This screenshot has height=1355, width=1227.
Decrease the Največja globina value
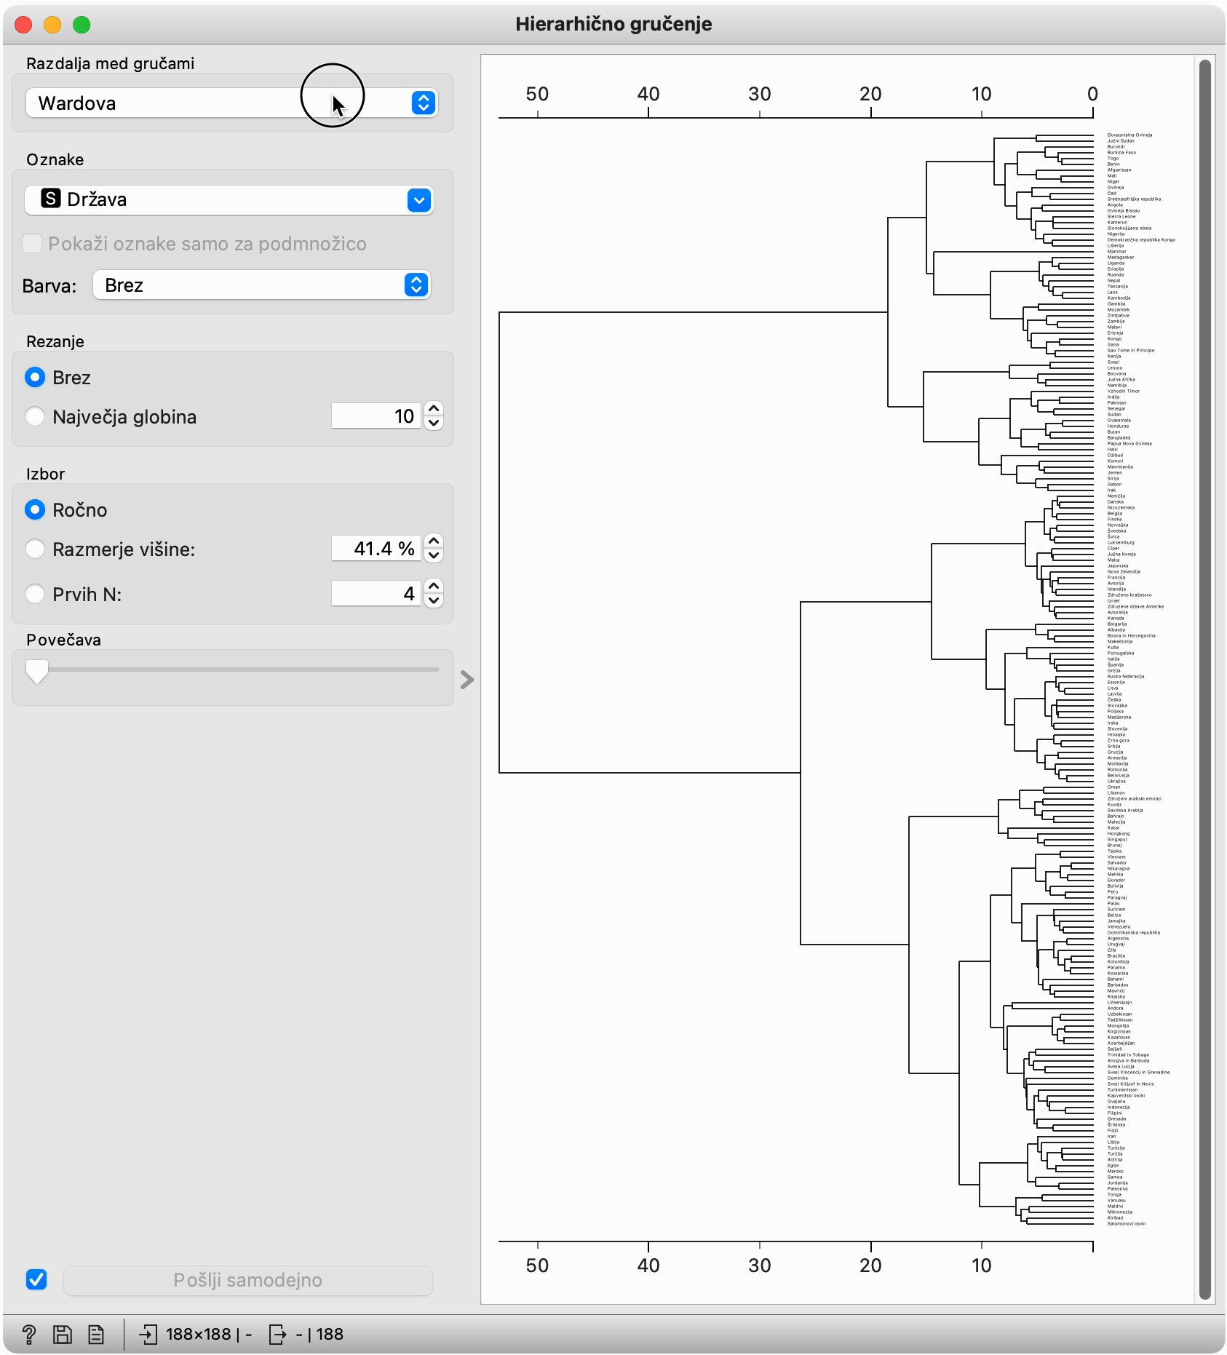pyautogui.click(x=434, y=424)
